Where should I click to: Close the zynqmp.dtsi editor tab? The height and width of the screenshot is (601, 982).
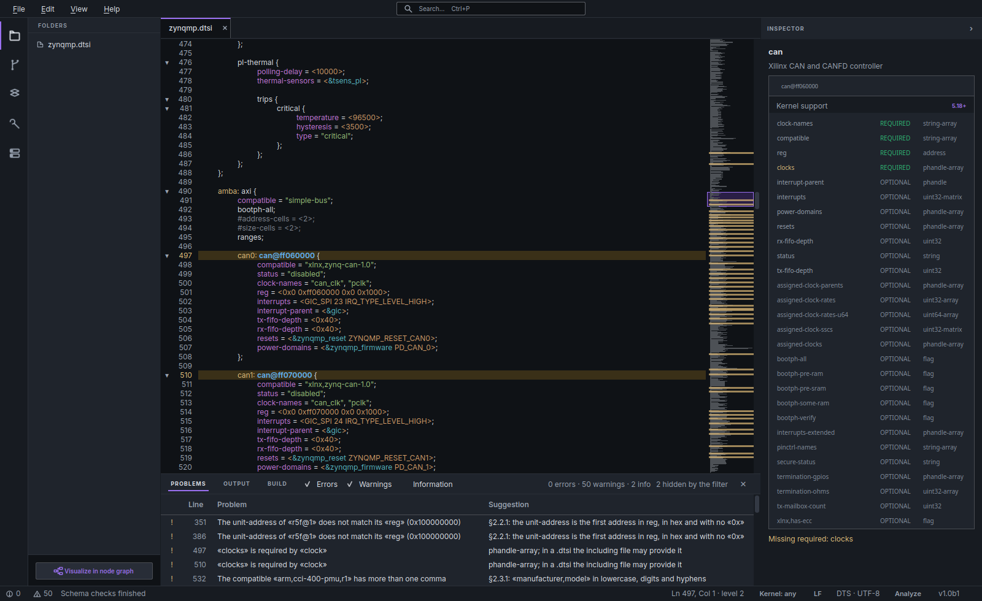click(x=225, y=28)
